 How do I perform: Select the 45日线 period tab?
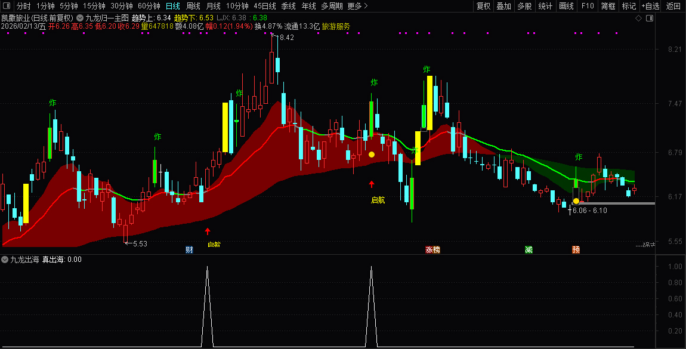click(x=265, y=6)
